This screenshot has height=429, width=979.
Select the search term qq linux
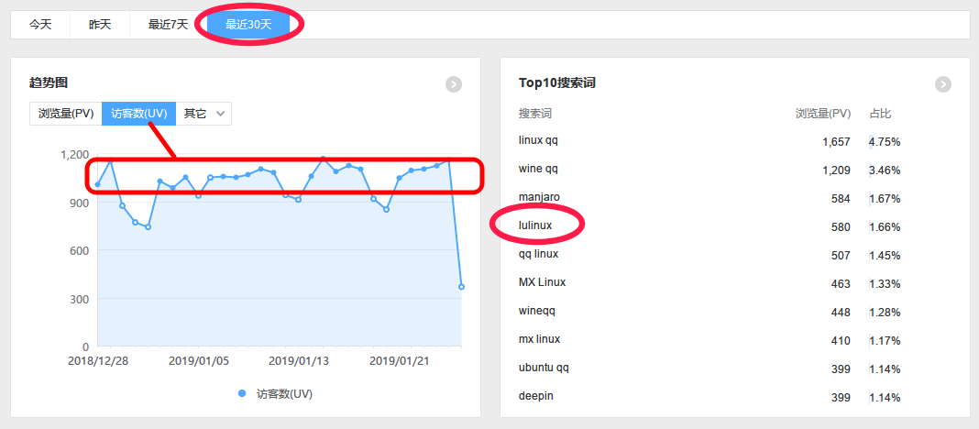[538, 254]
